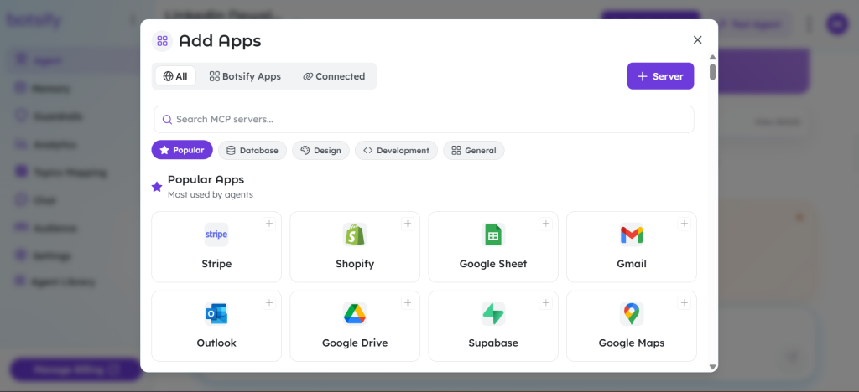
Task: Click the Gmail app logo
Action: click(631, 235)
